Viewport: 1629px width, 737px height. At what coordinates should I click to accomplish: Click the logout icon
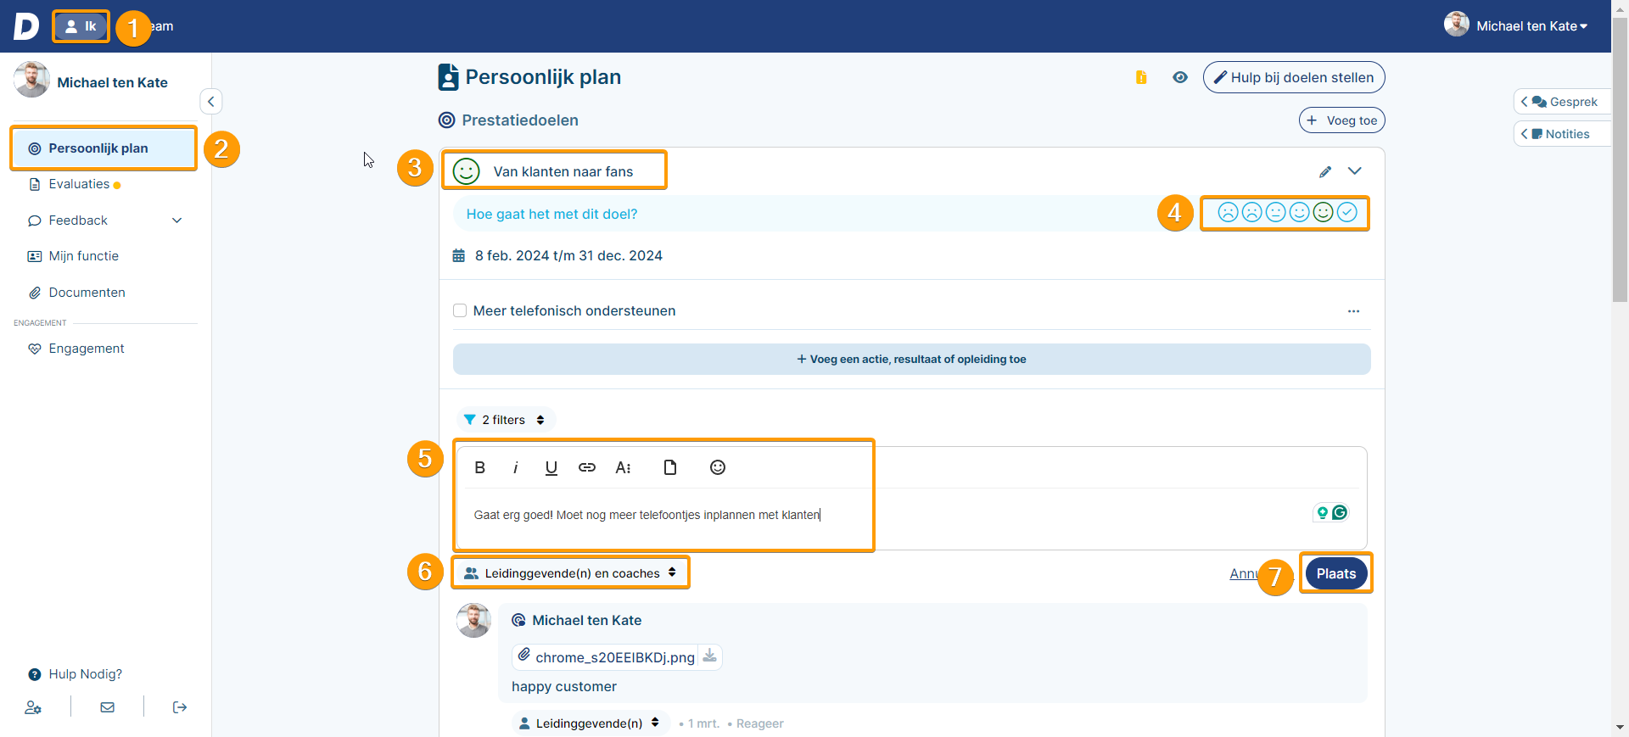(180, 707)
